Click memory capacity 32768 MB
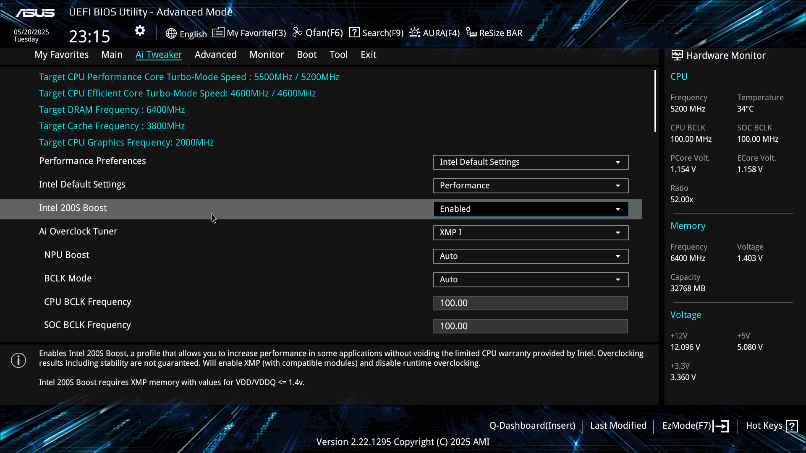This screenshot has width=806, height=453. tap(688, 289)
